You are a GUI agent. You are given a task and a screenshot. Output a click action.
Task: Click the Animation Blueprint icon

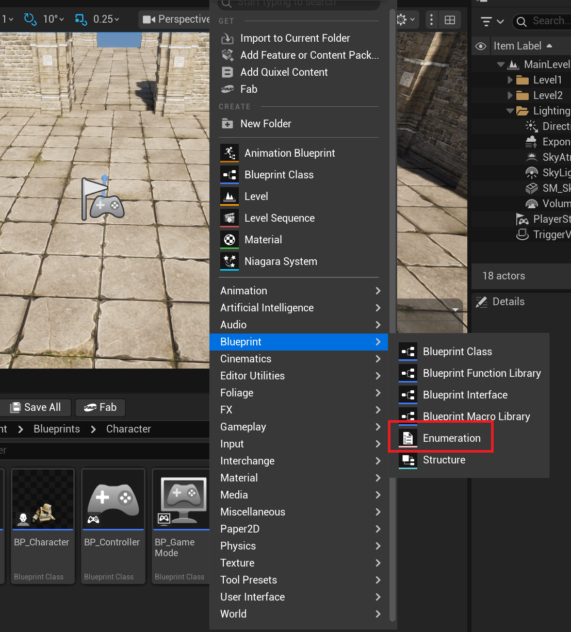coord(230,153)
